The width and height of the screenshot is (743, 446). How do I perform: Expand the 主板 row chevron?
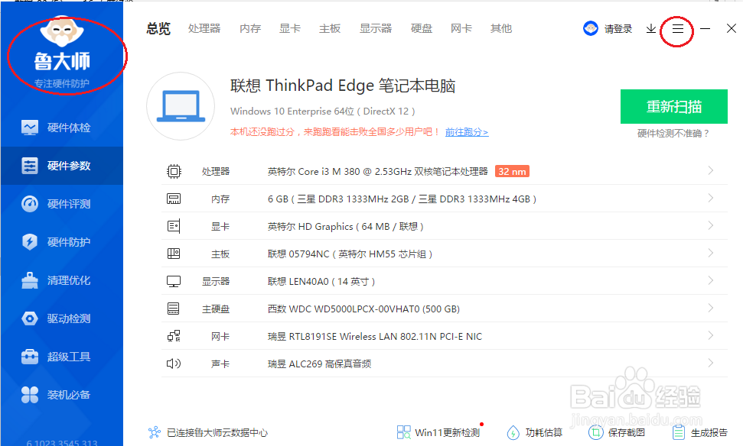click(x=710, y=253)
